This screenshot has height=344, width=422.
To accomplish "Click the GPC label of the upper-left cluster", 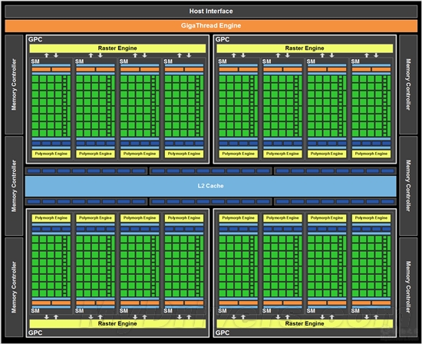I will [35, 40].
